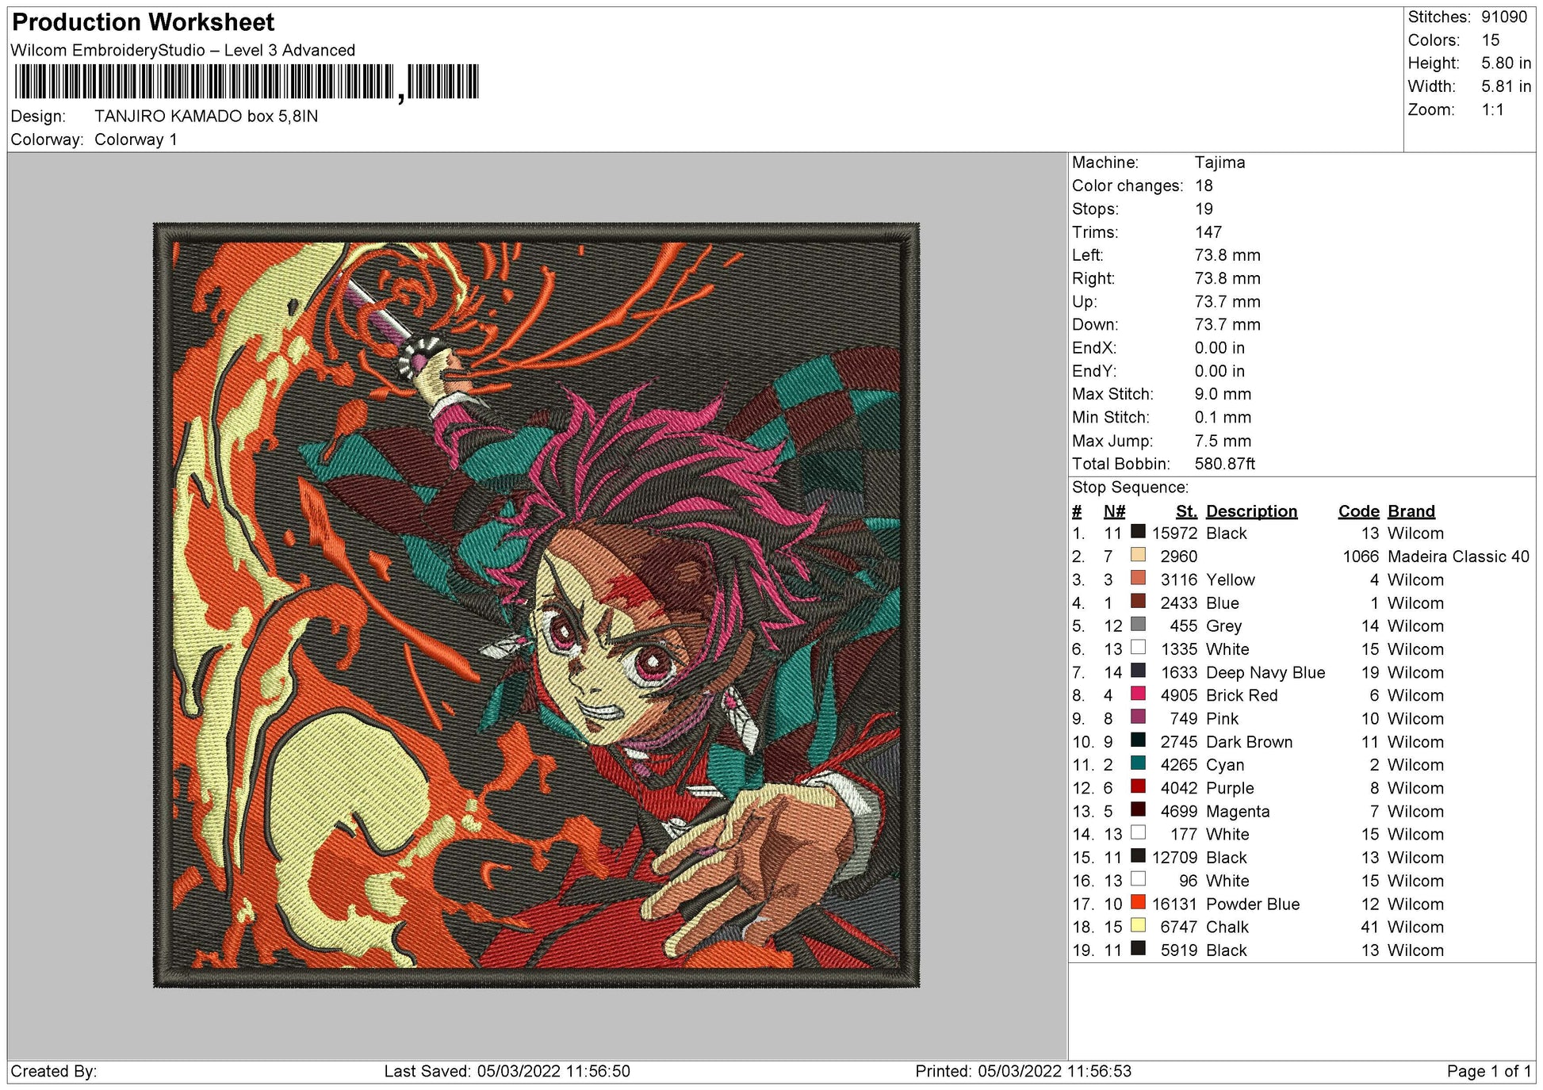Pick the Brick Red color swatch
1543x1090 pixels.
click(x=1138, y=694)
